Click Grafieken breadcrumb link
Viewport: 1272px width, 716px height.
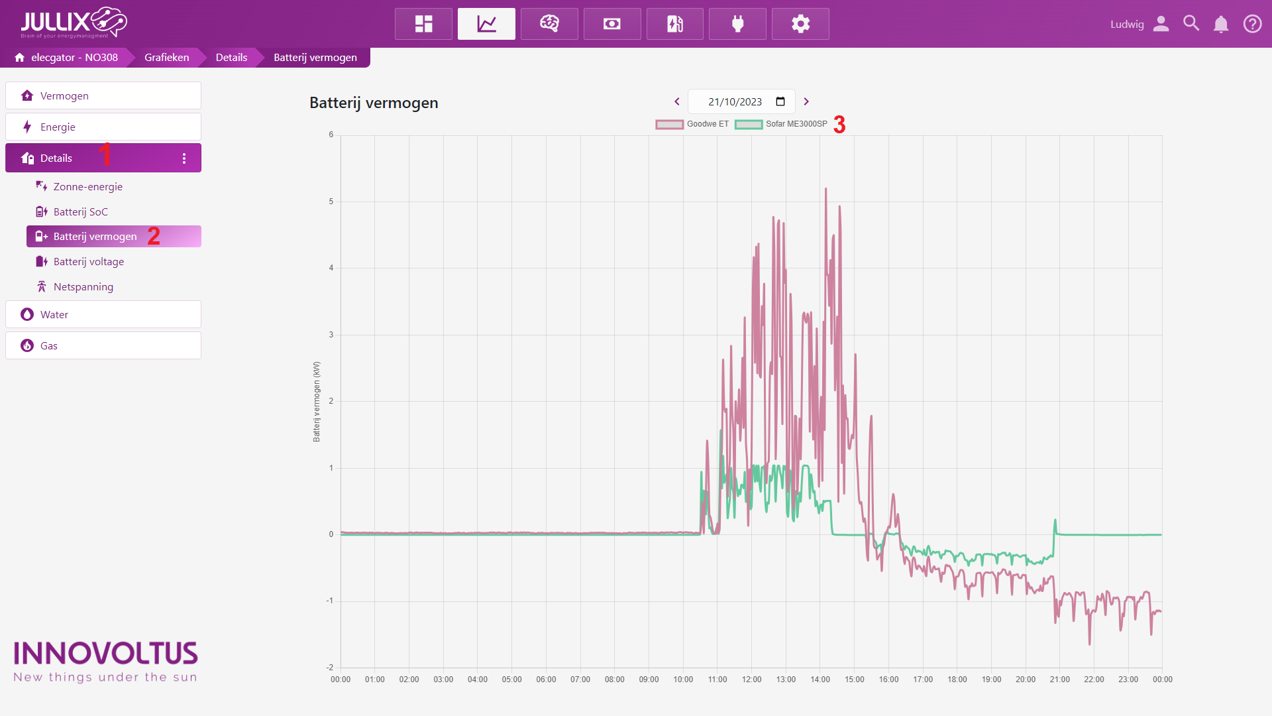click(166, 58)
